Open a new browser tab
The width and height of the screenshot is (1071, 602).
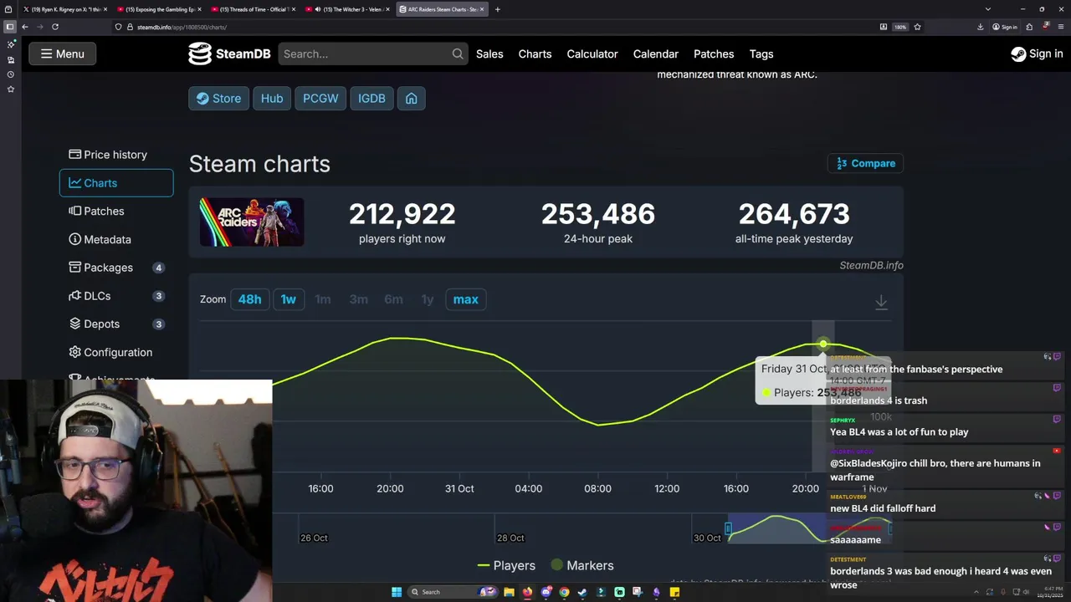coord(497,9)
